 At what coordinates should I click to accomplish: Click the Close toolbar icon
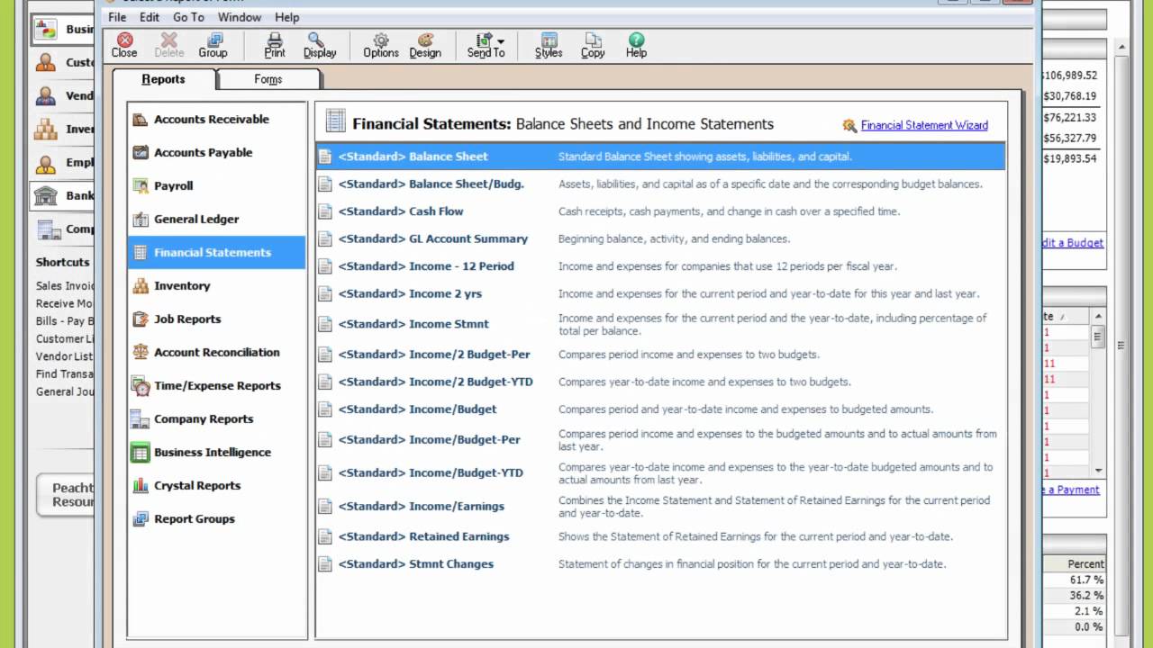[x=124, y=45]
